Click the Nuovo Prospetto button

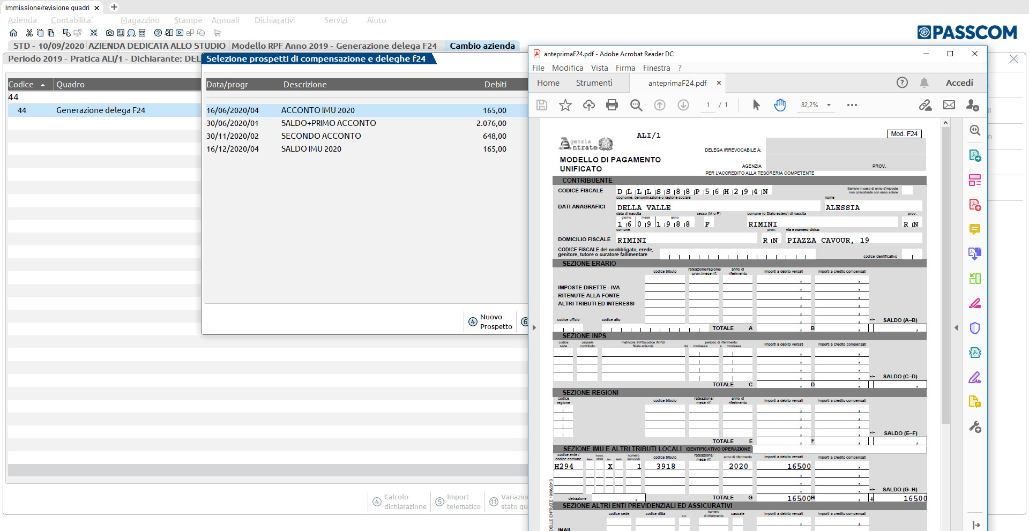[490, 321]
